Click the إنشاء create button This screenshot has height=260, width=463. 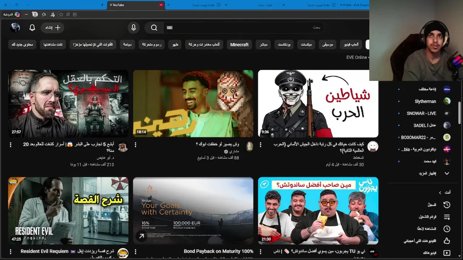(x=53, y=27)
